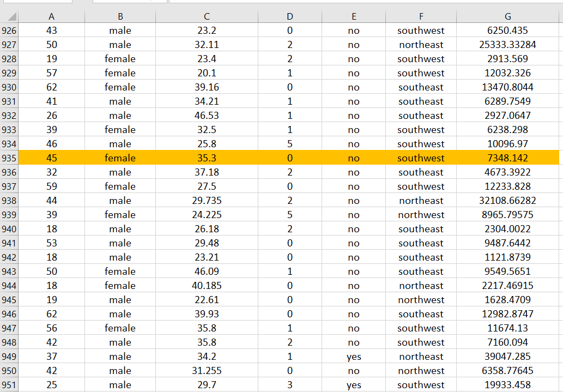Click the southwest cell in row 935

point(421,158)
